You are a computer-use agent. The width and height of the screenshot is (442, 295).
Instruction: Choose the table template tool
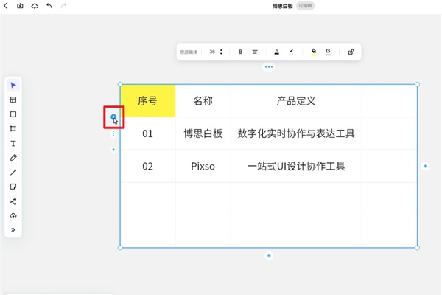(x=13, y=100)
